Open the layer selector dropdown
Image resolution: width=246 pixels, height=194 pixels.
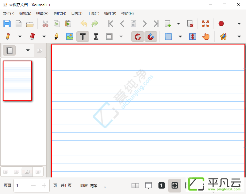click(x=105, y=187)
